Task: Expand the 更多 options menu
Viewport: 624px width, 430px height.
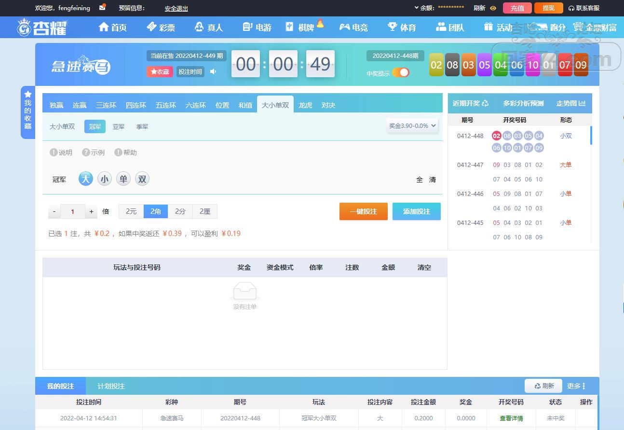Action: click(x=576, y=386)
